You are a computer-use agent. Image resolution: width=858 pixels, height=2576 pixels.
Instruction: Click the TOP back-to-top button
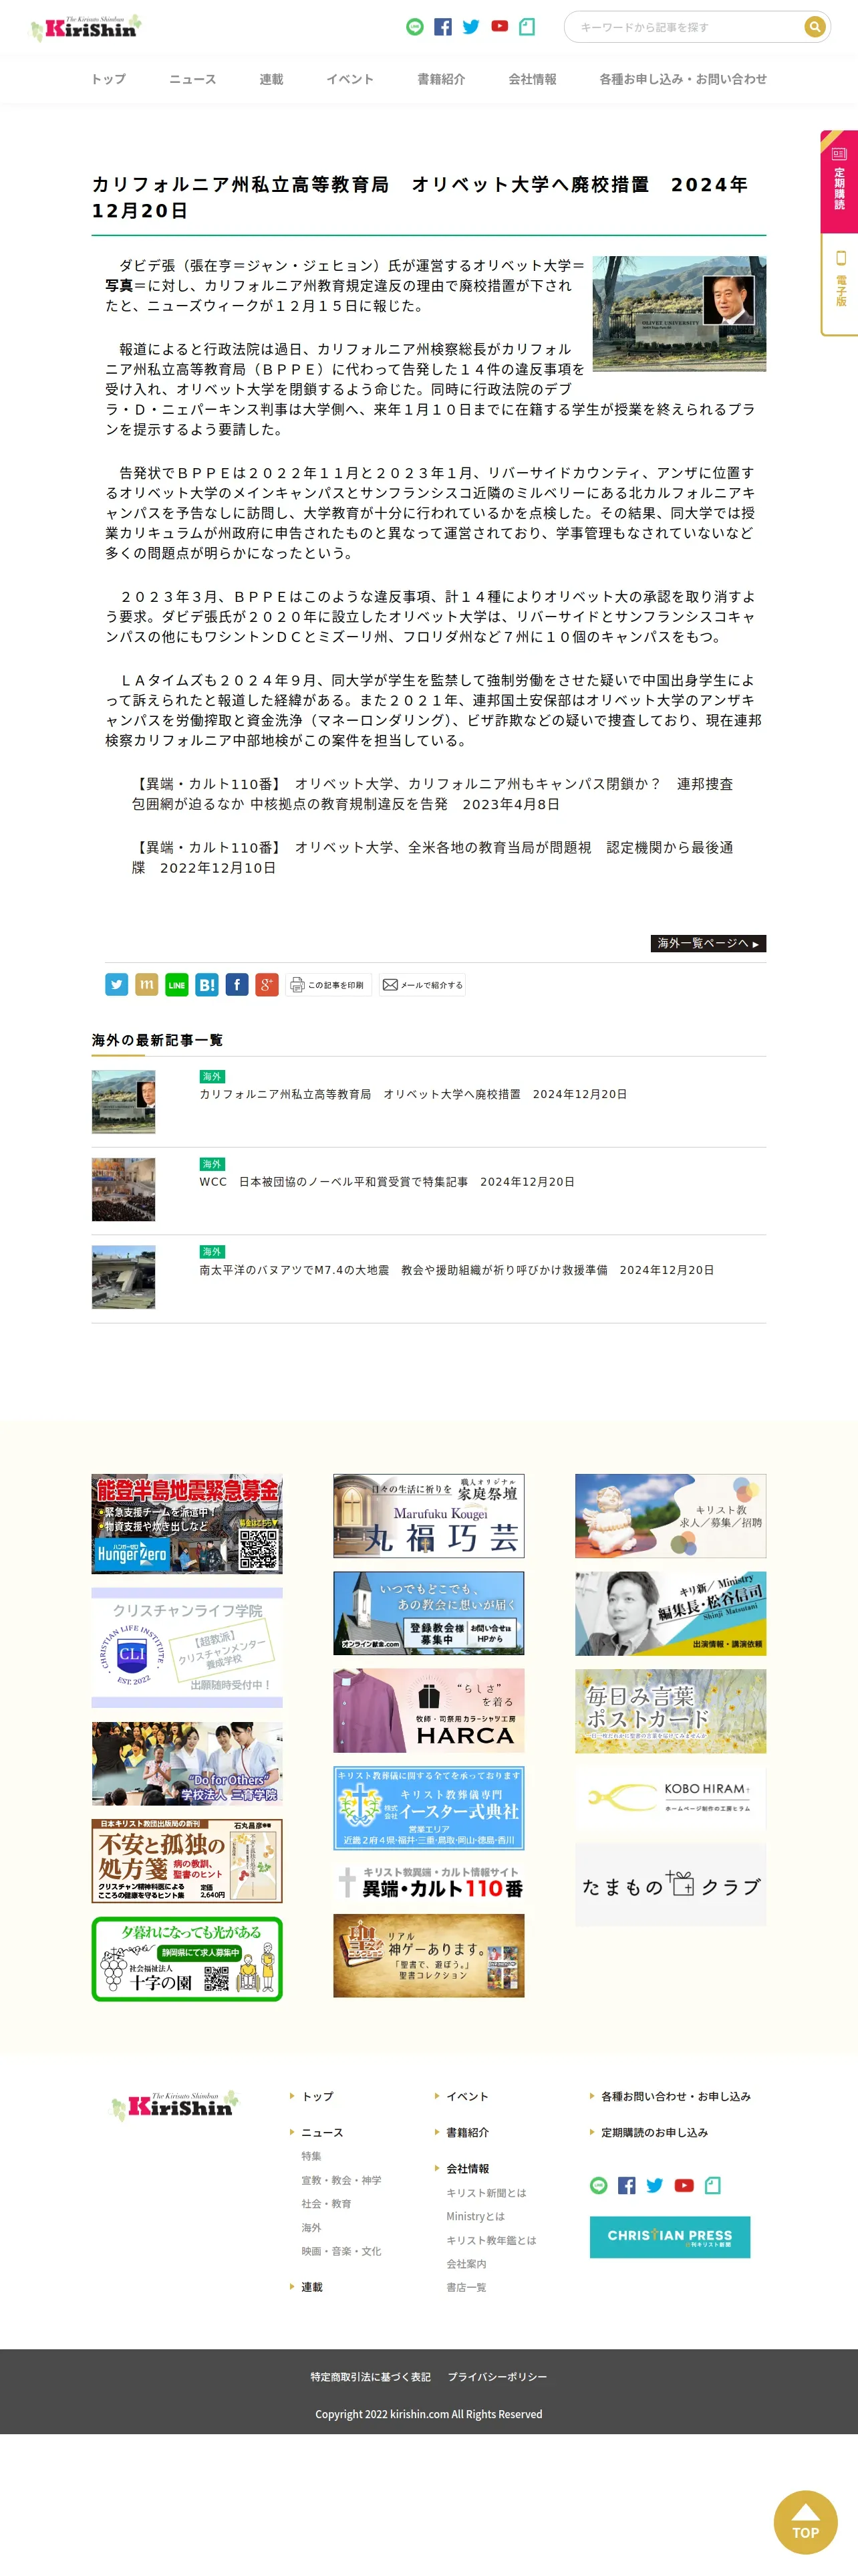coord(806,2522)
